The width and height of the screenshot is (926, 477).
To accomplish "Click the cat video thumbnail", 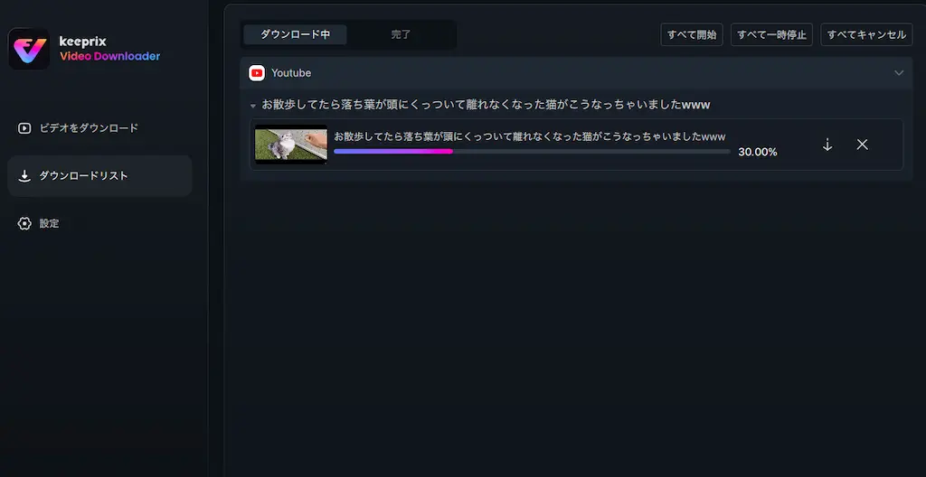I will [x=290, y=145].
